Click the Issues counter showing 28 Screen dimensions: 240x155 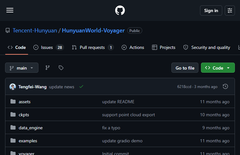[x=60, y=47]
